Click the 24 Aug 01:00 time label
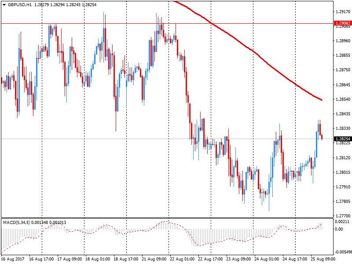 [267, 259]
